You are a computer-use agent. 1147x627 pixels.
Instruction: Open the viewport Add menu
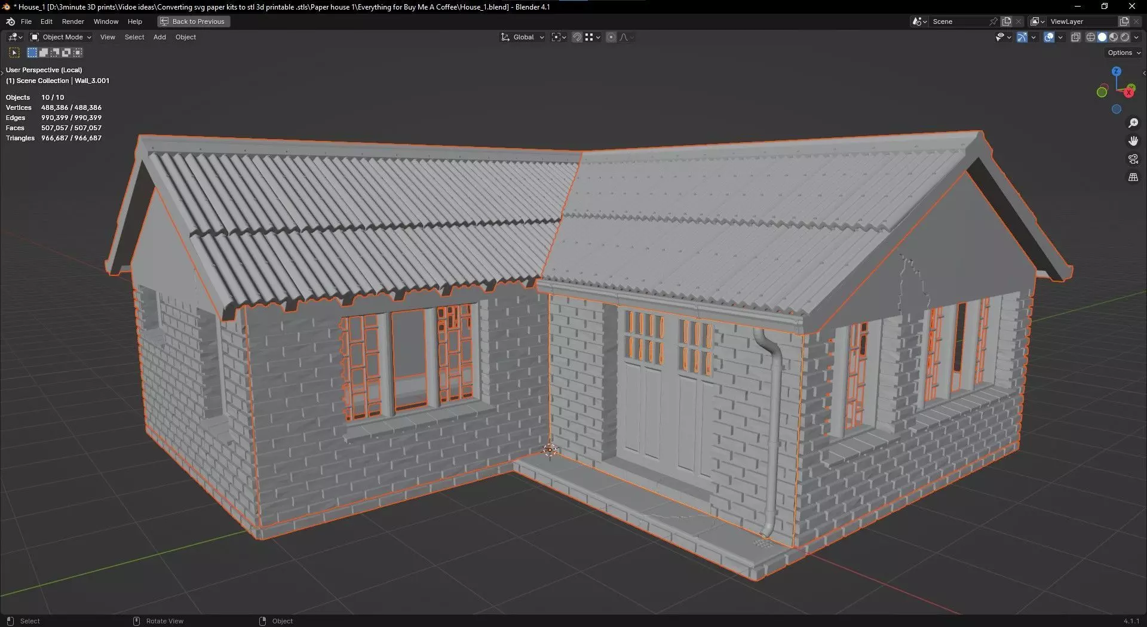click(x=160, y=37)
